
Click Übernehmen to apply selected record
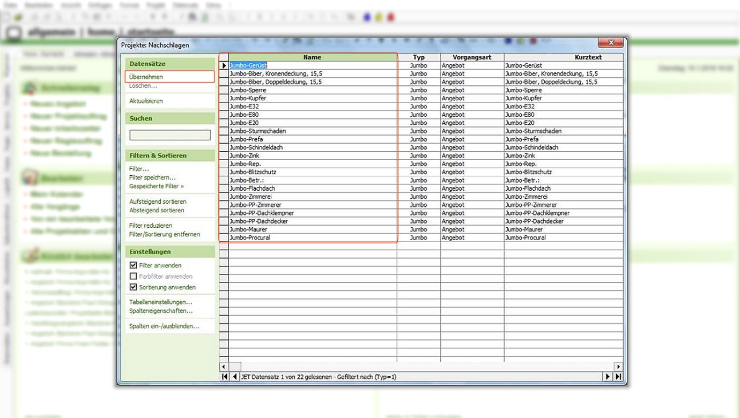pos(146,77)
